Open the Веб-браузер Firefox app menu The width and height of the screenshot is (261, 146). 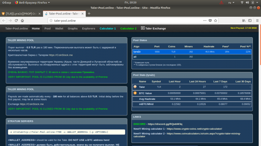pyautogui.click(x=32, y=2)
